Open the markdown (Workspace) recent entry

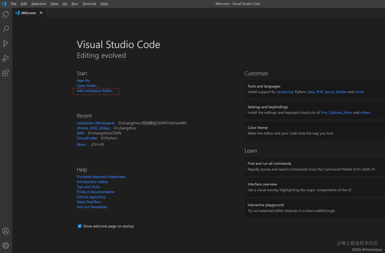click(95, 123)
